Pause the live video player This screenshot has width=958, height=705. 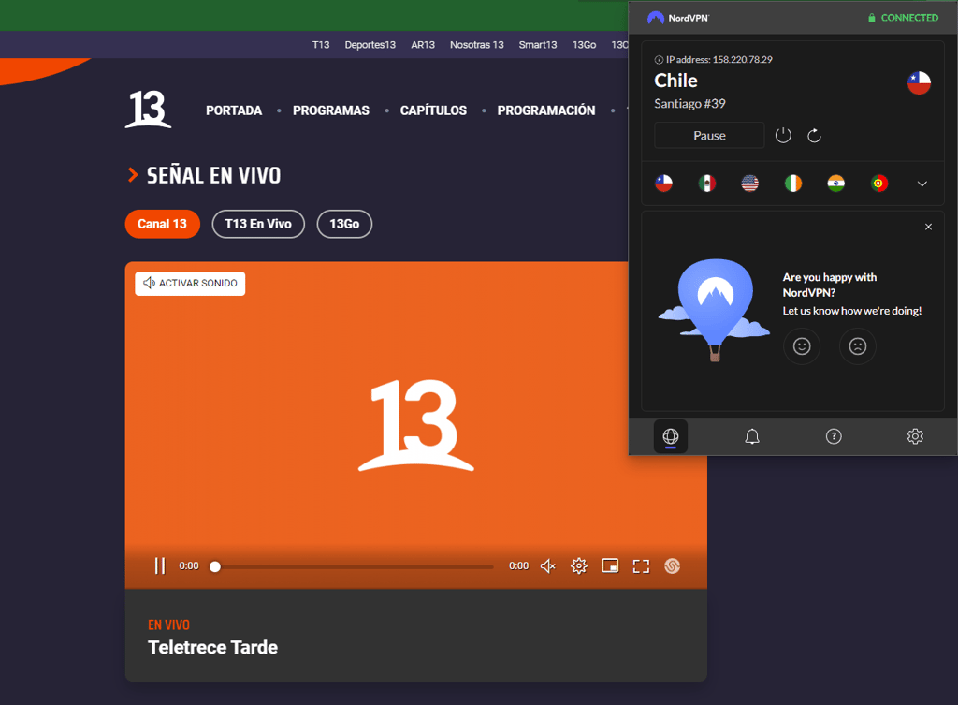(x=160, y=566)
